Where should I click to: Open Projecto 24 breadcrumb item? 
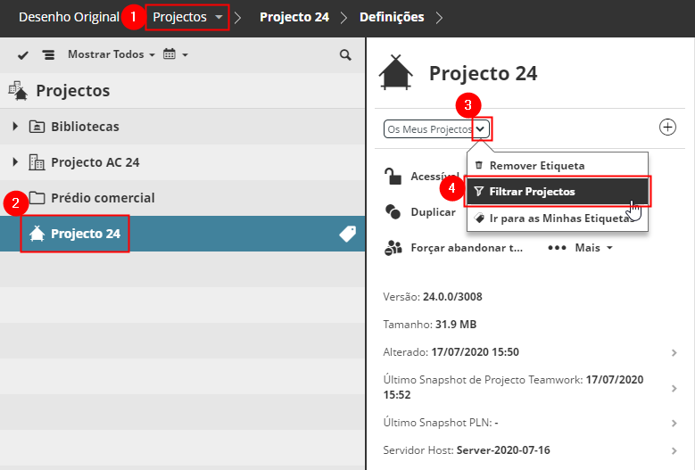(x=294, y=17)
